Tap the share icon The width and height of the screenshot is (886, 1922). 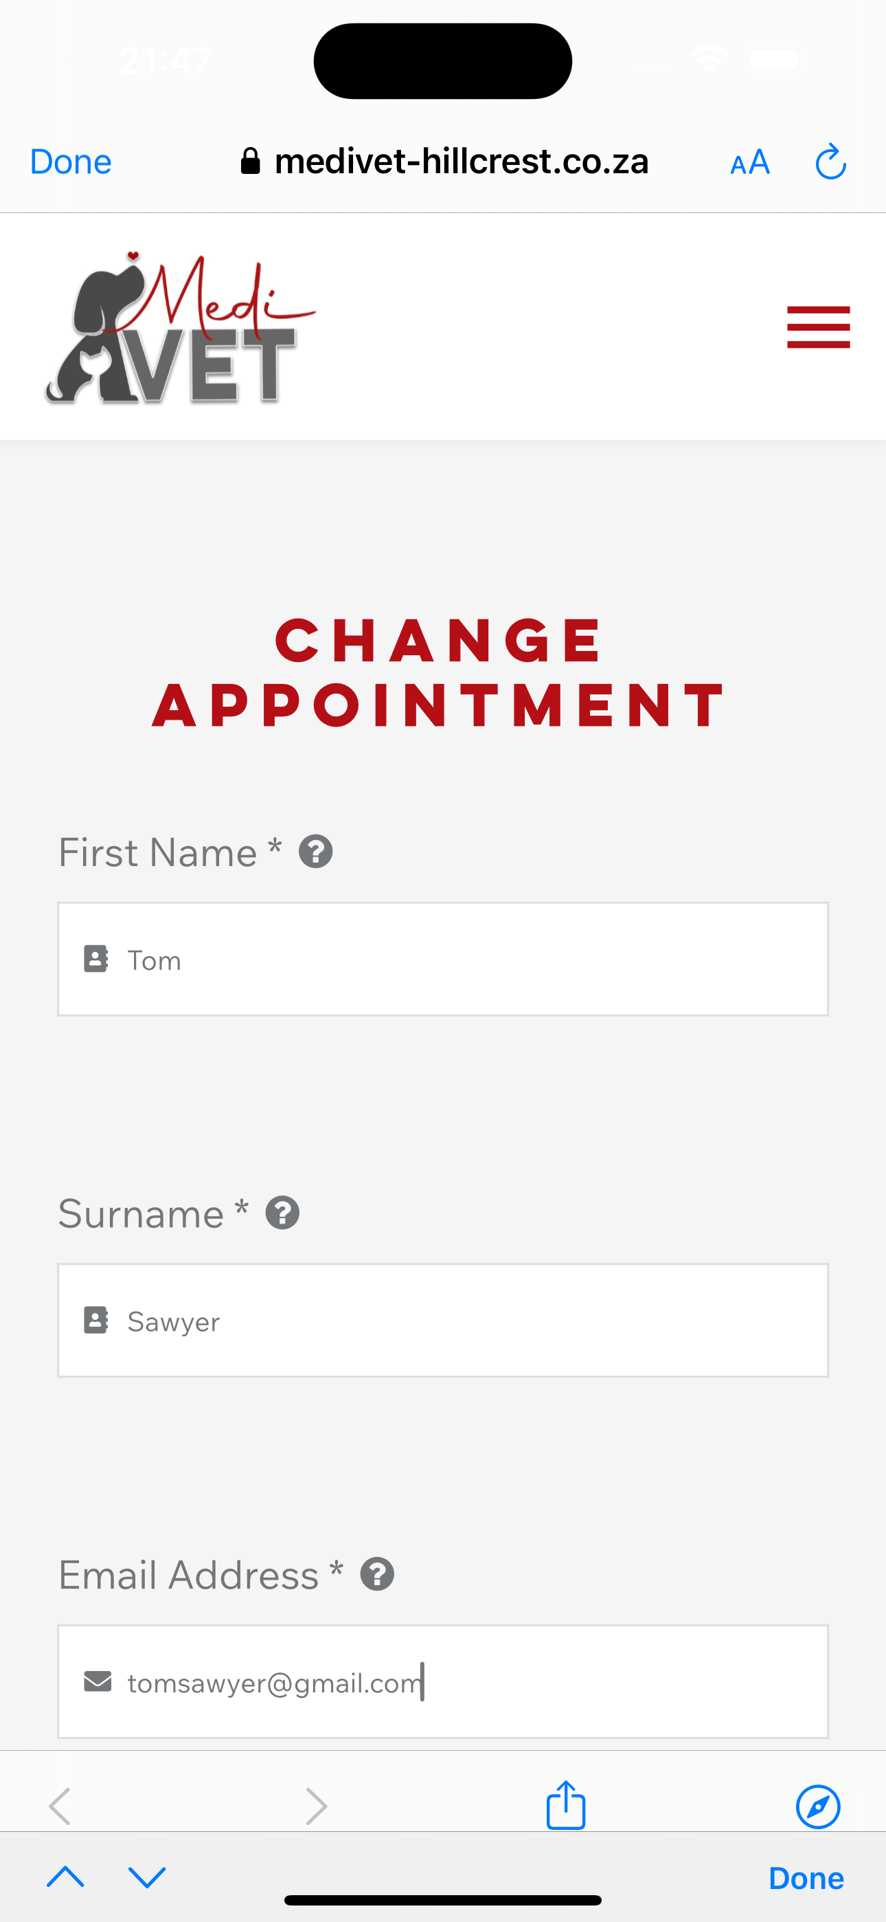pyautogui.click(x=566, y=1805)
